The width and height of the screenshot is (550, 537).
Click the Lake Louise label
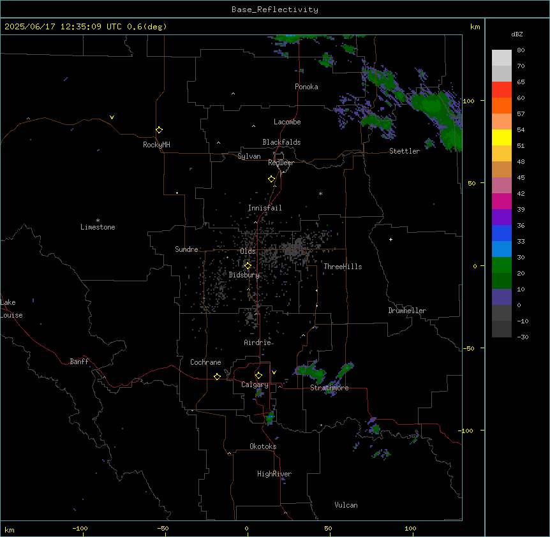pos(11,309)
